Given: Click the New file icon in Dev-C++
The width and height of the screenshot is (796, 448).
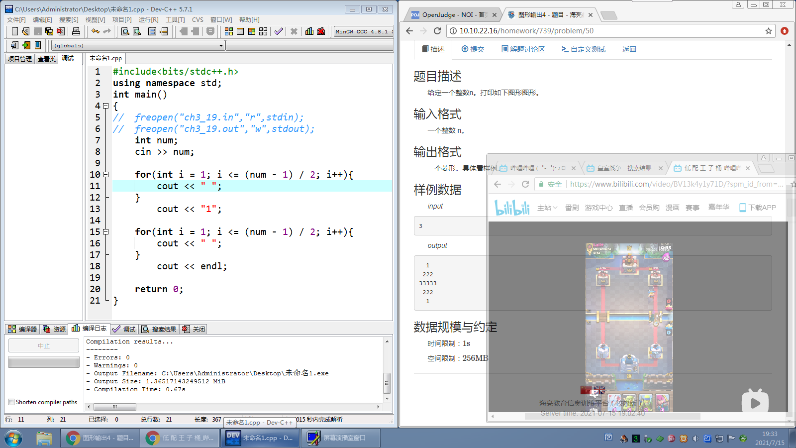Looking at the screenshot, I should pyautogui.click(x=15, y=31).
